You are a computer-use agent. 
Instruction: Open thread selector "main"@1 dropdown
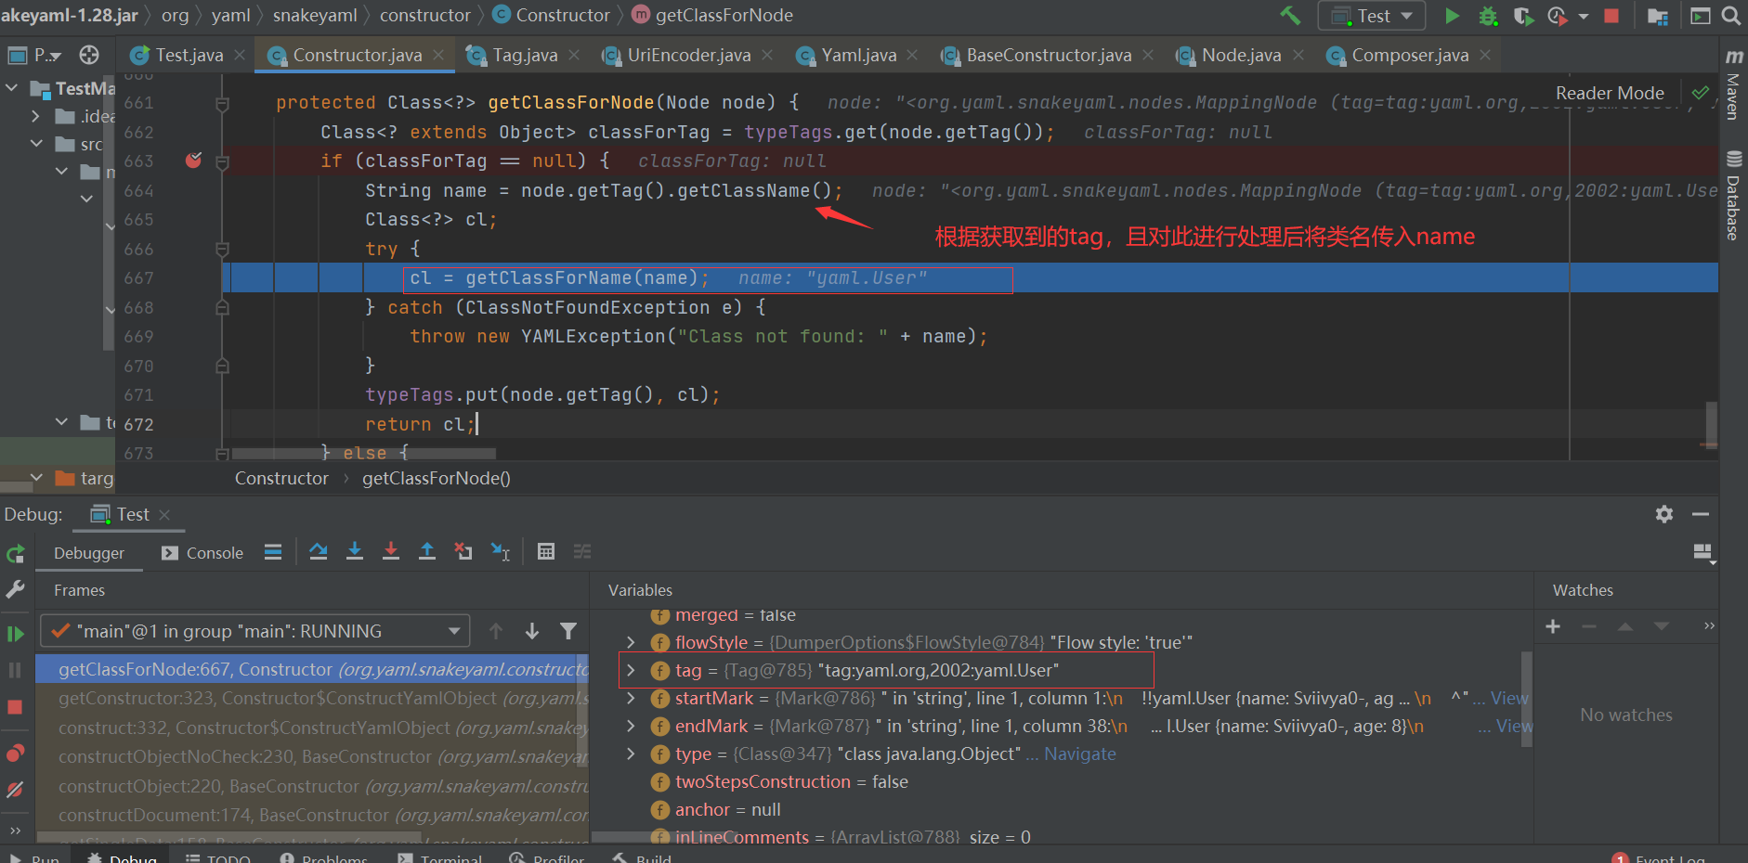coord(255,631)
